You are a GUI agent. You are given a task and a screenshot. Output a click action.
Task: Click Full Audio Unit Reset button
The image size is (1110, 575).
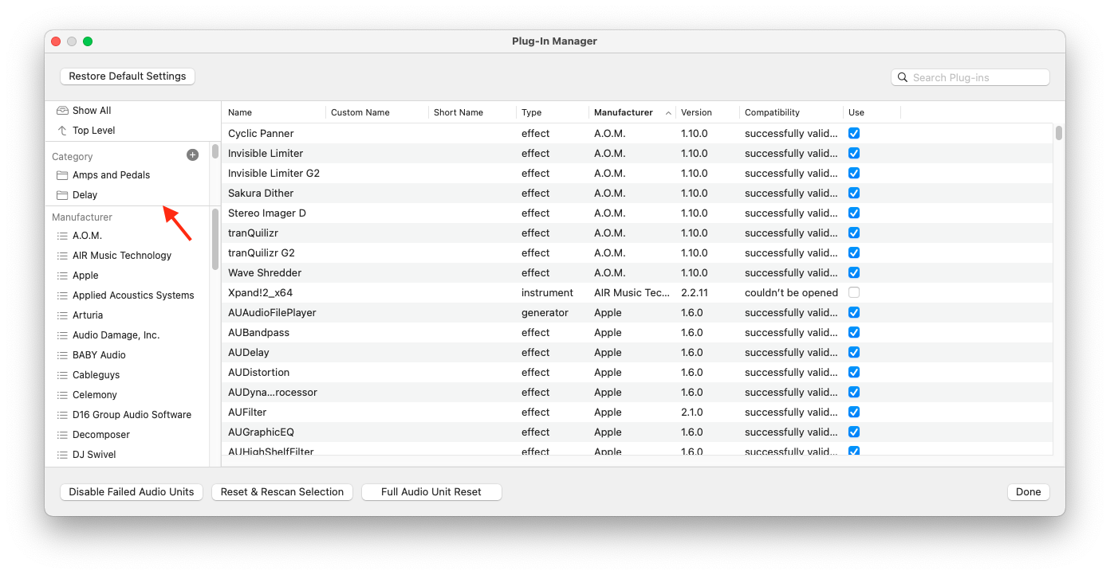[x=431, y=492]
